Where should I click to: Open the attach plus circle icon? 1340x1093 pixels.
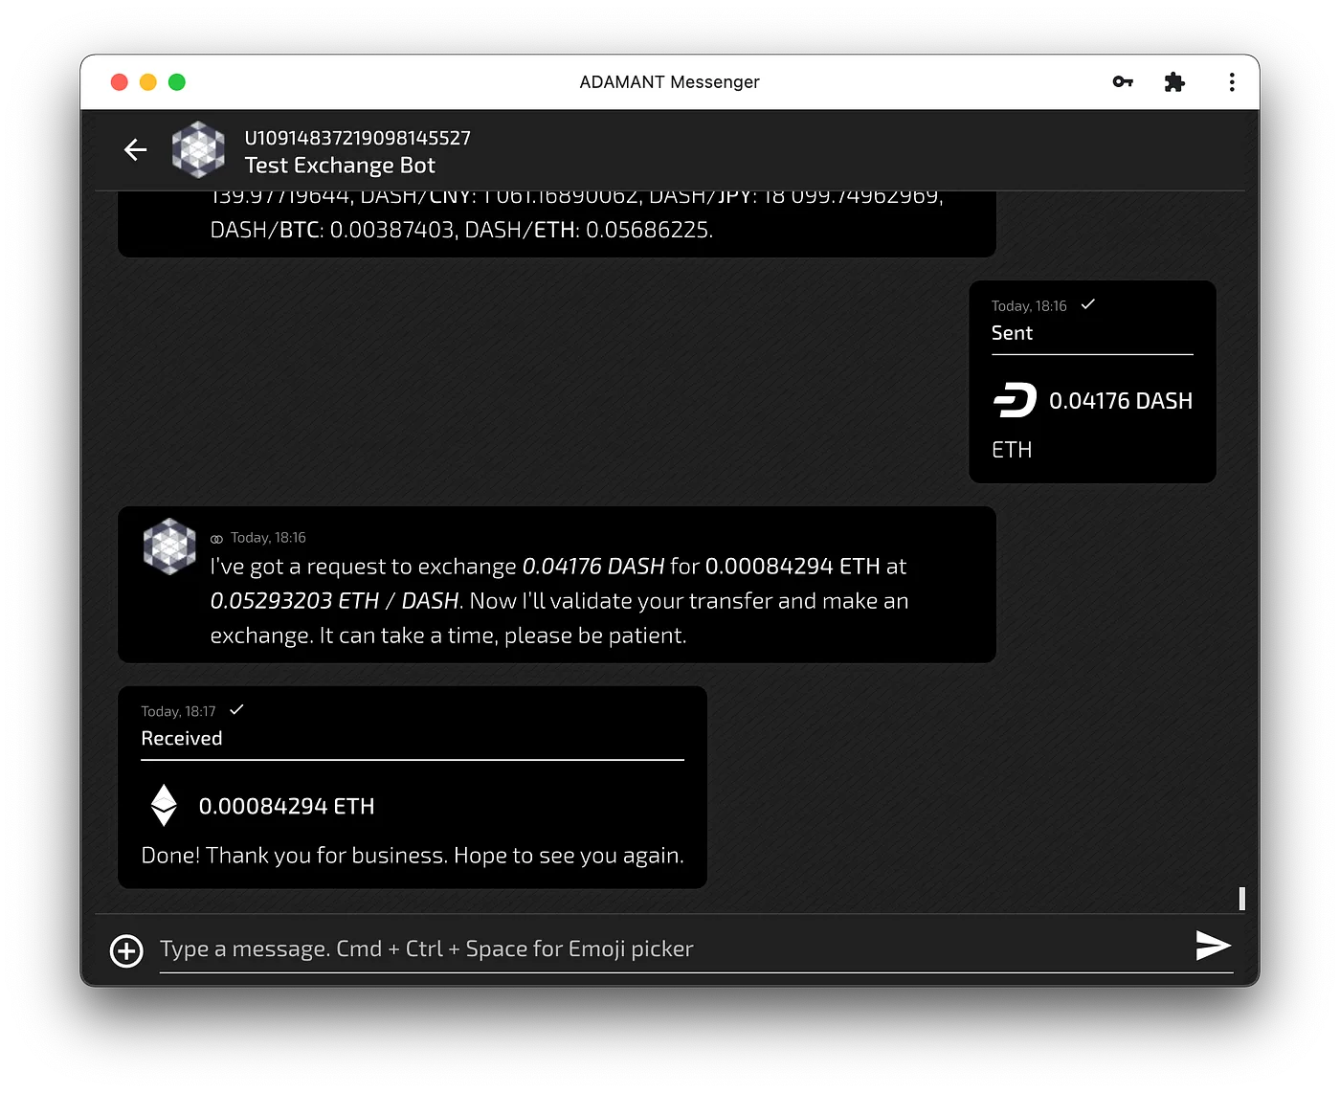click(x=126, y=950)
